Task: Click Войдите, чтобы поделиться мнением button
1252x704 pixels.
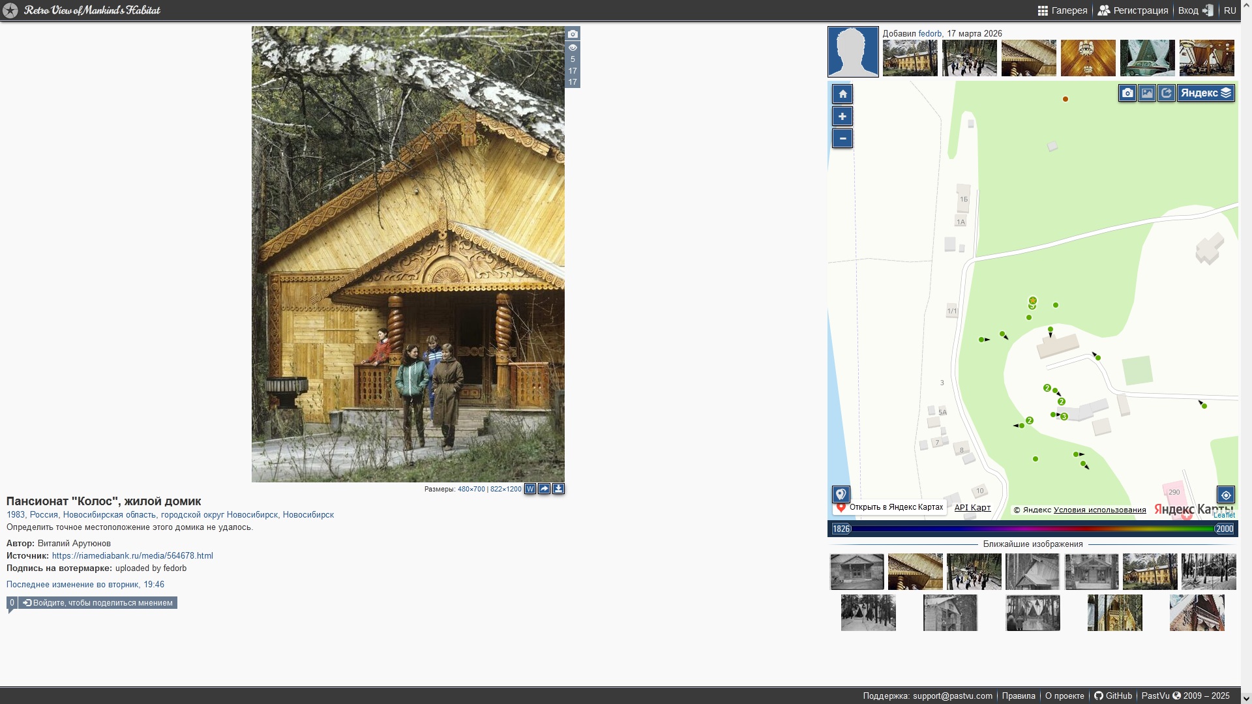Action: click(98, 603)
